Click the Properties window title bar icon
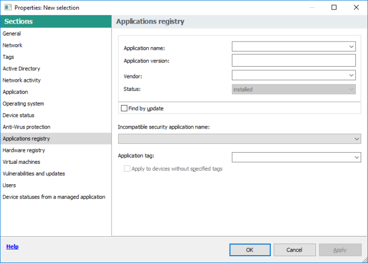Image resolution: width=368 pixels, height=263 pixels. click(7, 8)
